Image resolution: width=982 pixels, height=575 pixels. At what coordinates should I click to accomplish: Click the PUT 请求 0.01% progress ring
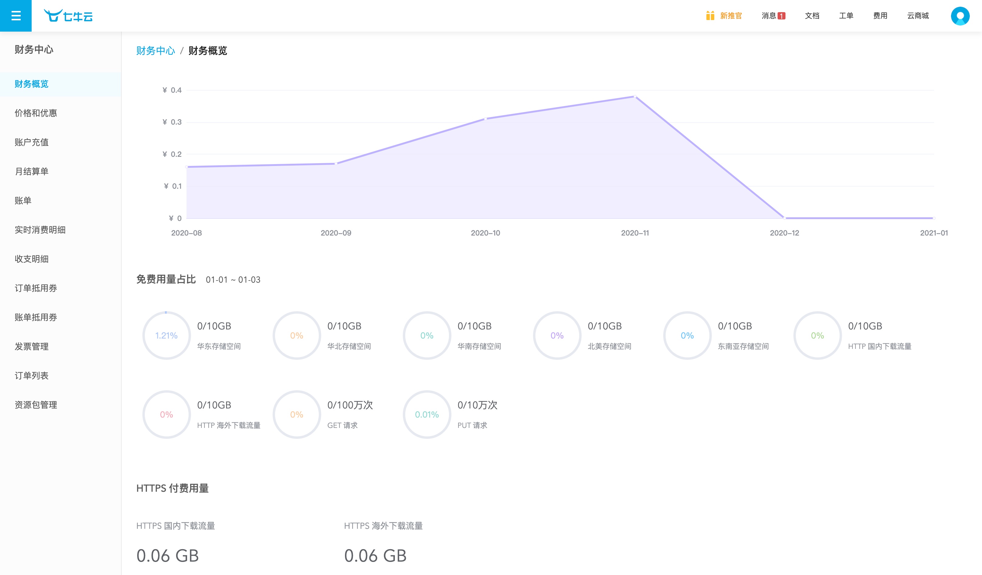point(427,415)
